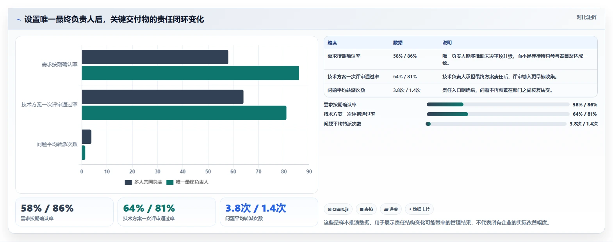613x242 pixels.
Task: Click the dark 需求按期确认率 chart bar
Action: coord(155,57)
